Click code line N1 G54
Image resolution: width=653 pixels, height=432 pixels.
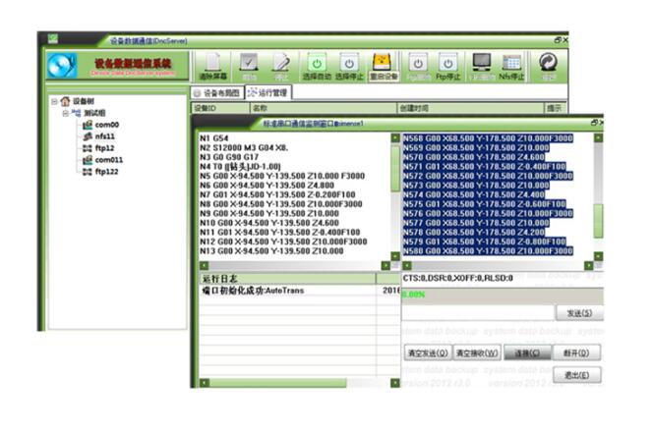coord(214,138)
